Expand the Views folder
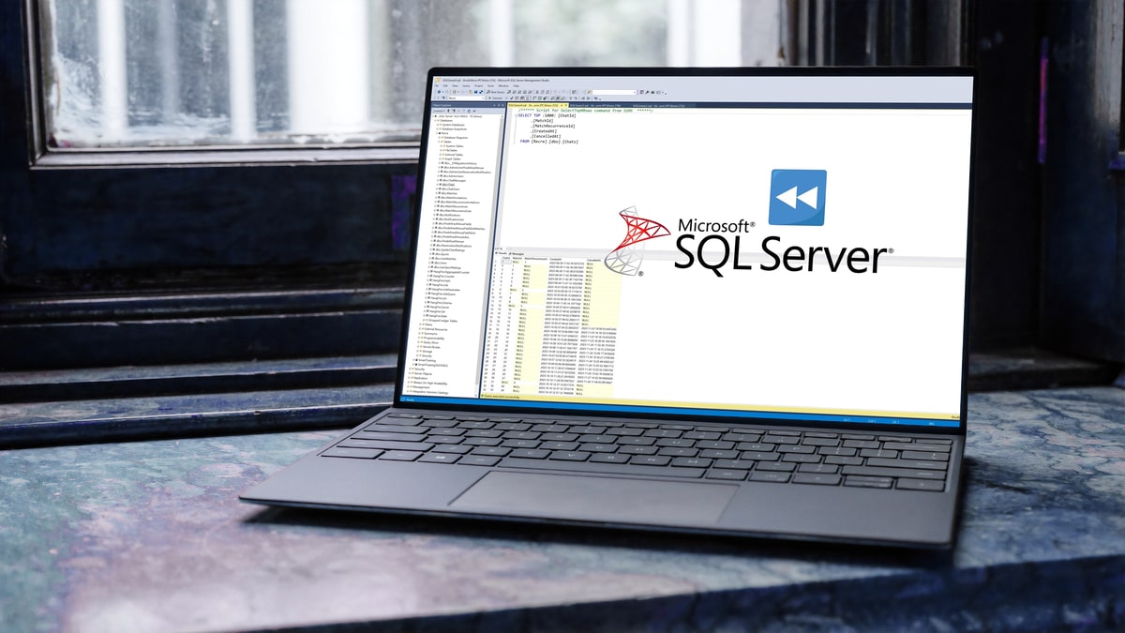This screenshot has height=633, width=1125. tap(420, 324)
